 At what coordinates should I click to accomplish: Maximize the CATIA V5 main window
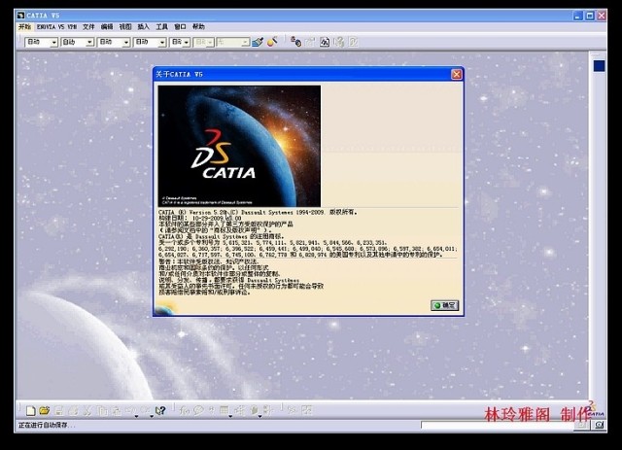pos(590,16)
